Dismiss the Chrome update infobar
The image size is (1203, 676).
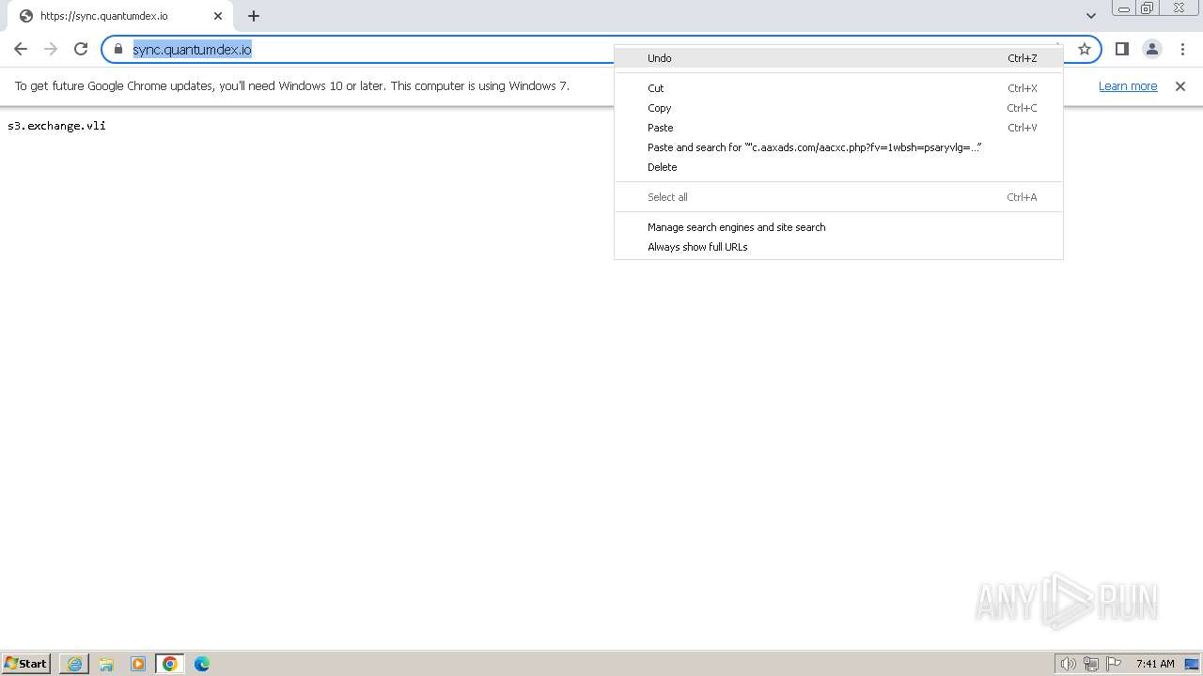tap(1180, 86)
